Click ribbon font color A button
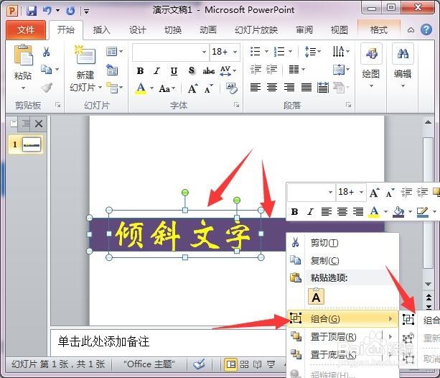The image size is (440, 378). 141,88
